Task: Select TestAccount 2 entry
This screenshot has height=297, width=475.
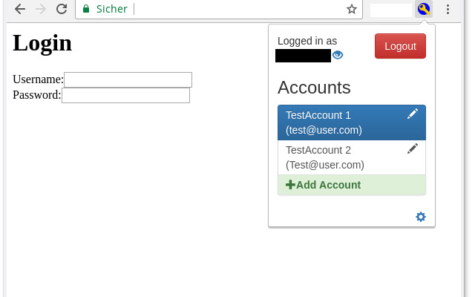Action: point(351,157)
